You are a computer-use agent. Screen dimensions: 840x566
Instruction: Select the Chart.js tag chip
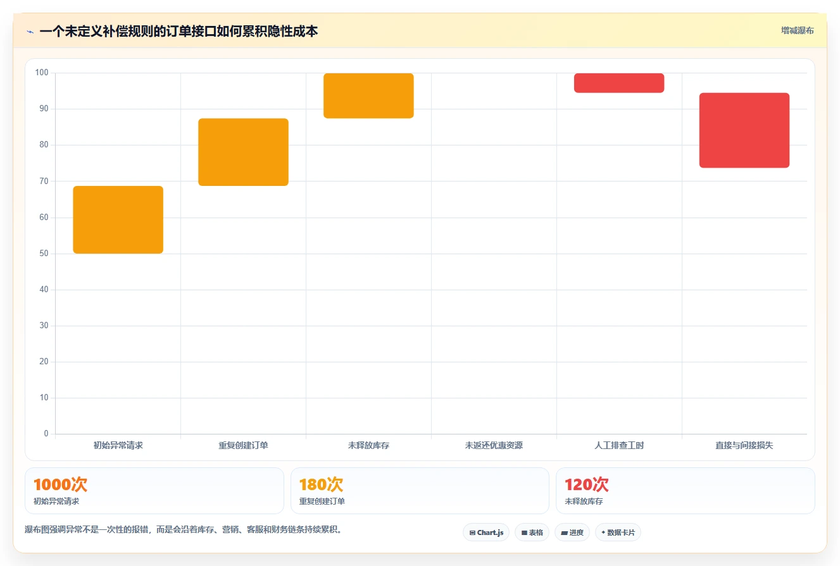(x=486, y=532)
